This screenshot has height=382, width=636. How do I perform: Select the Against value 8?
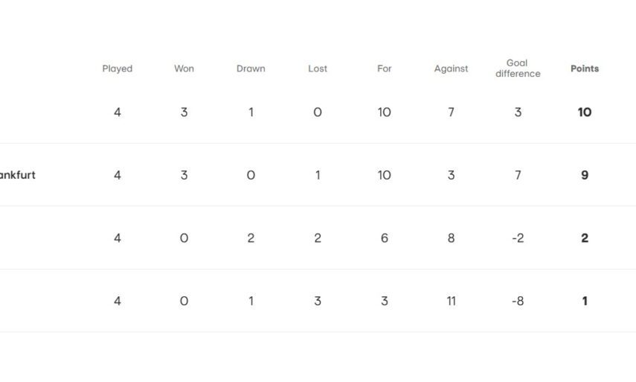tap(451, 238)
